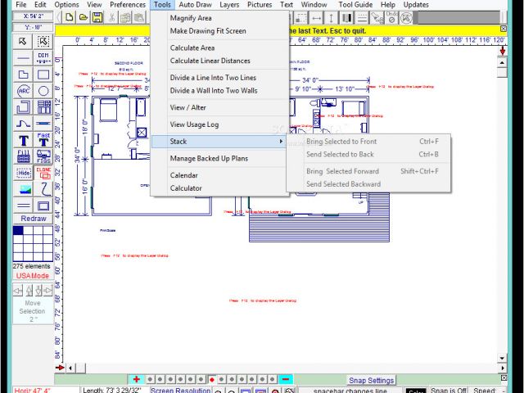Select the ARC drawing tool
524x393 pixels.
point(24,91)
